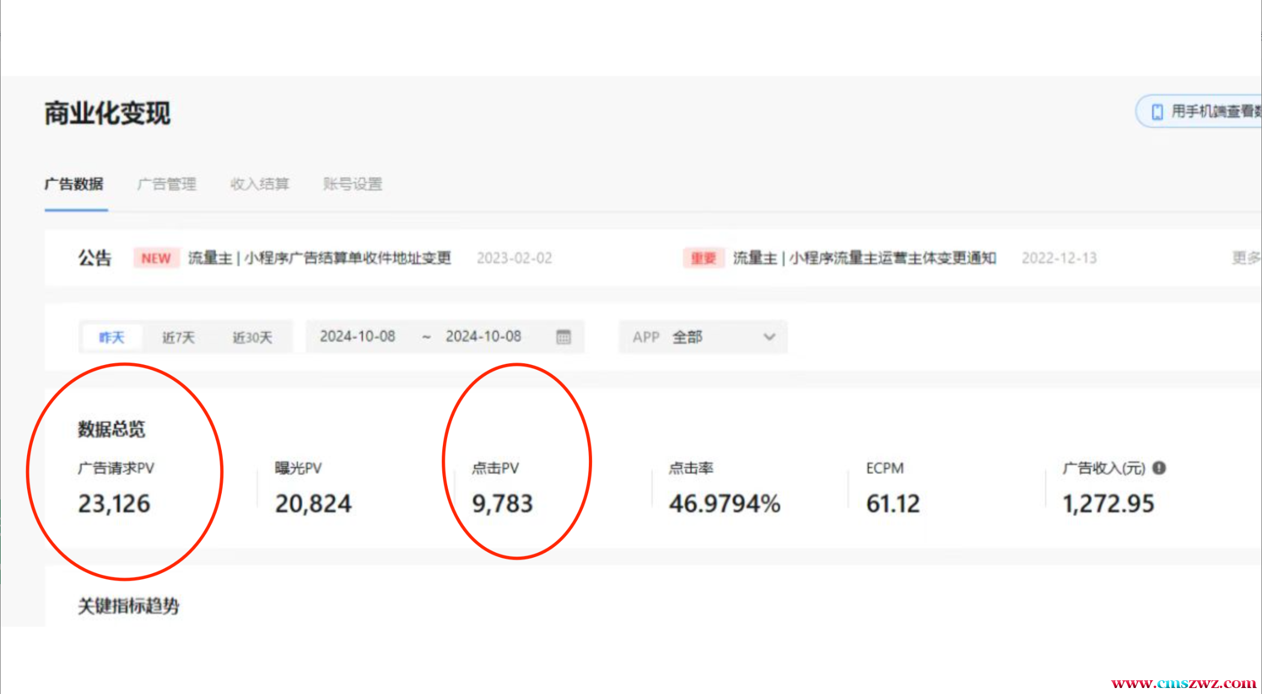1262x694 pixels.
Task: Switch to the 广告管理 tab
Action: click(x=166, y=184)
